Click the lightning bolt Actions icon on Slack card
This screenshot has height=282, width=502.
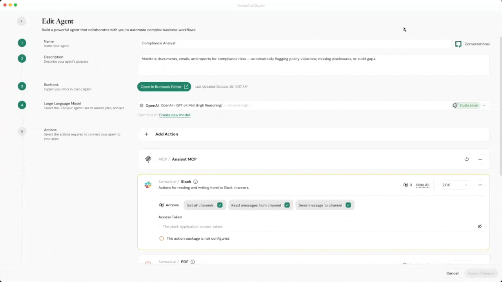[161, 205]
